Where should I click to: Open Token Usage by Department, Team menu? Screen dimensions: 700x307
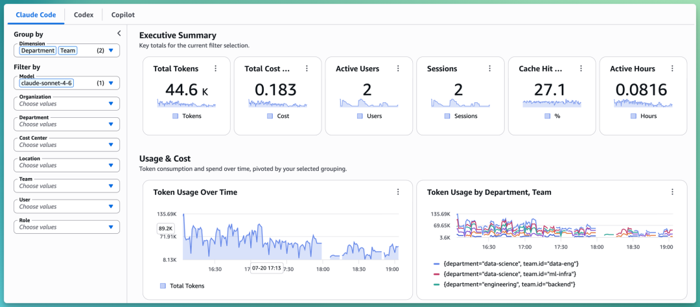(672, 192)
